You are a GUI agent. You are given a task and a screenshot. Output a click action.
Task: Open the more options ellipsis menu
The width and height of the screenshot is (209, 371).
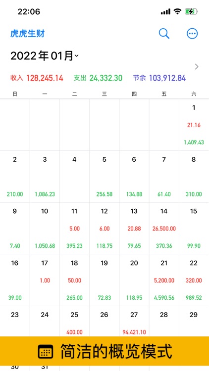click(192, 34)
